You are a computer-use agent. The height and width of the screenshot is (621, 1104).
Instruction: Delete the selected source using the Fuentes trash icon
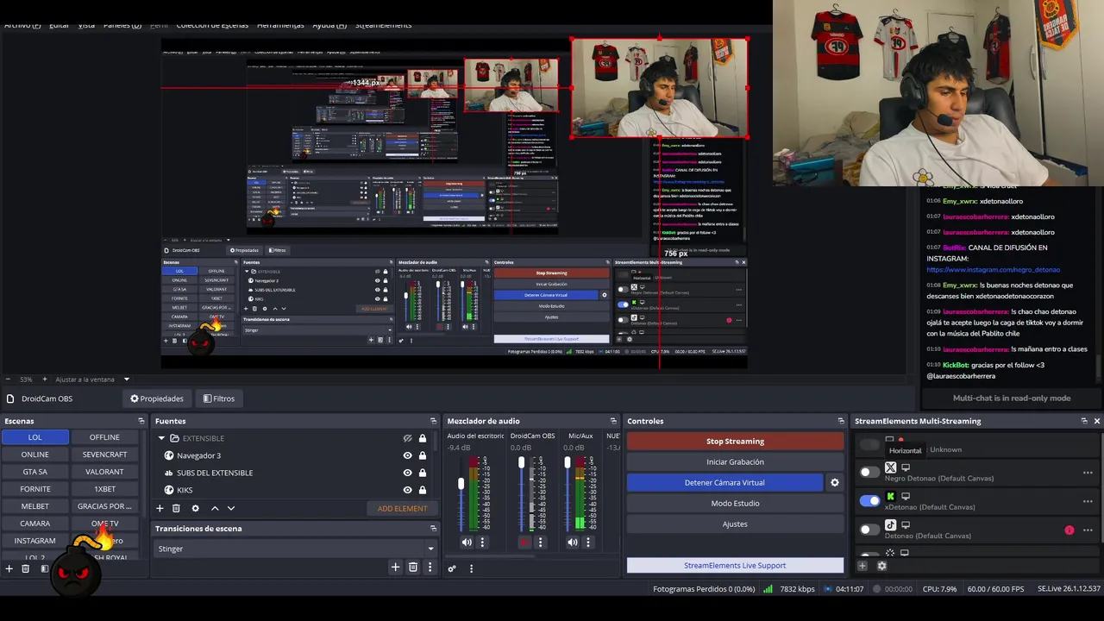click(176, 509)
